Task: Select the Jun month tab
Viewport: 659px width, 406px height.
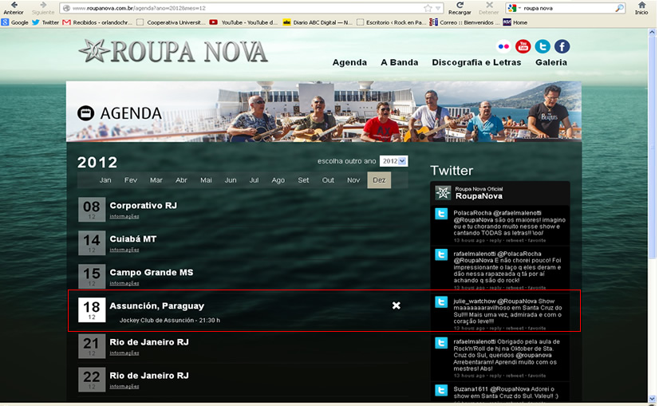Action: [x=231, y=180]
